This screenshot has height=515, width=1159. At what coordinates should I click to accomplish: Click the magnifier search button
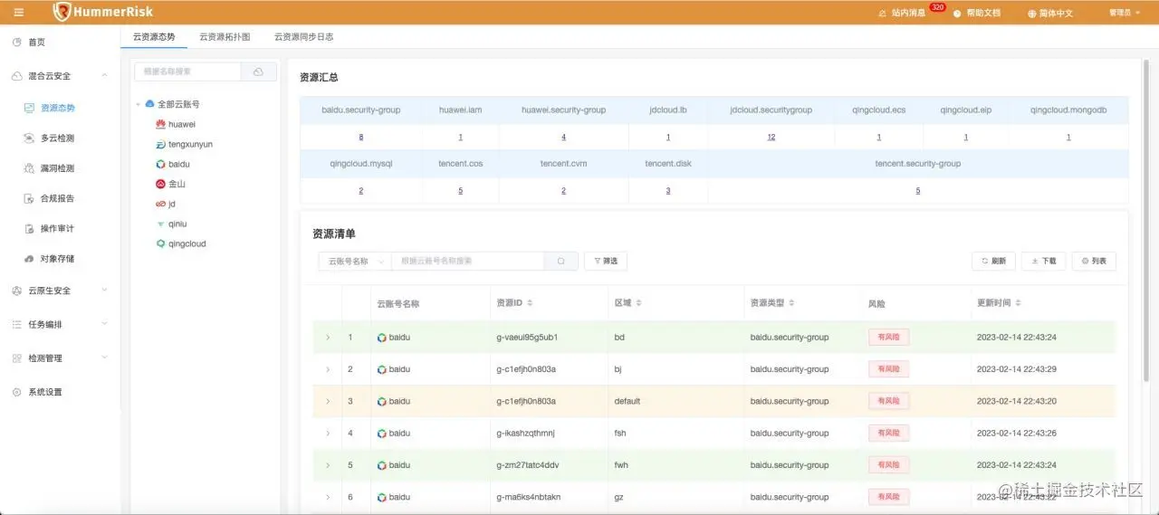(560, 261)
